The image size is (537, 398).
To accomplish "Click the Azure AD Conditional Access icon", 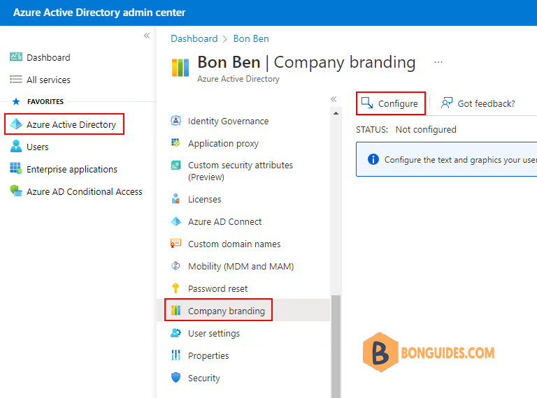I will pyautogui.click(x=16, y=191).
